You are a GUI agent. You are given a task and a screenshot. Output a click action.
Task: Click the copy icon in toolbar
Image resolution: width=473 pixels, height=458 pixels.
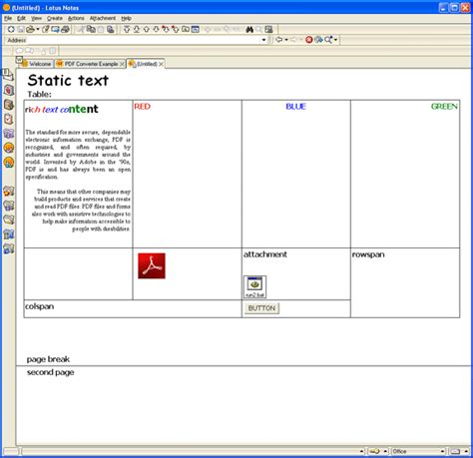[x=91, y=29]
